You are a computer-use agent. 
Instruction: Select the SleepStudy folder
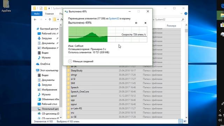[x=77, y=71]
